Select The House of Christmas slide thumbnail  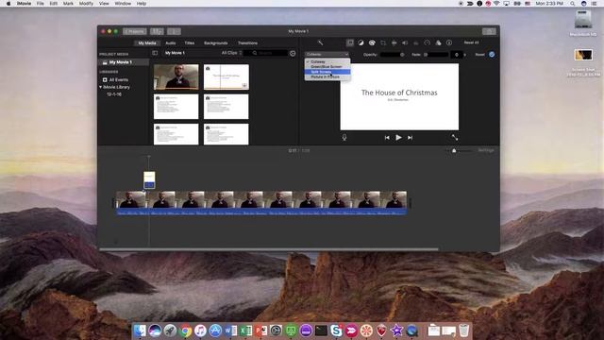click(226, 77)
